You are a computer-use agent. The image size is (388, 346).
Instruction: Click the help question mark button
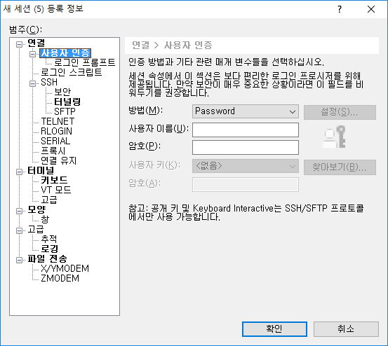(x=340, y=9)
